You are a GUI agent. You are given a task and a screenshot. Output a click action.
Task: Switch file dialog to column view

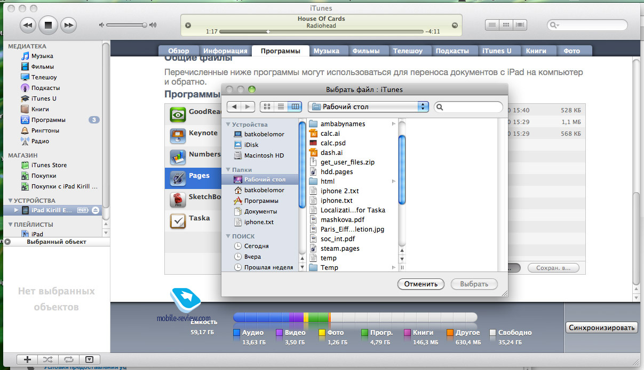[x=295, y=106]
